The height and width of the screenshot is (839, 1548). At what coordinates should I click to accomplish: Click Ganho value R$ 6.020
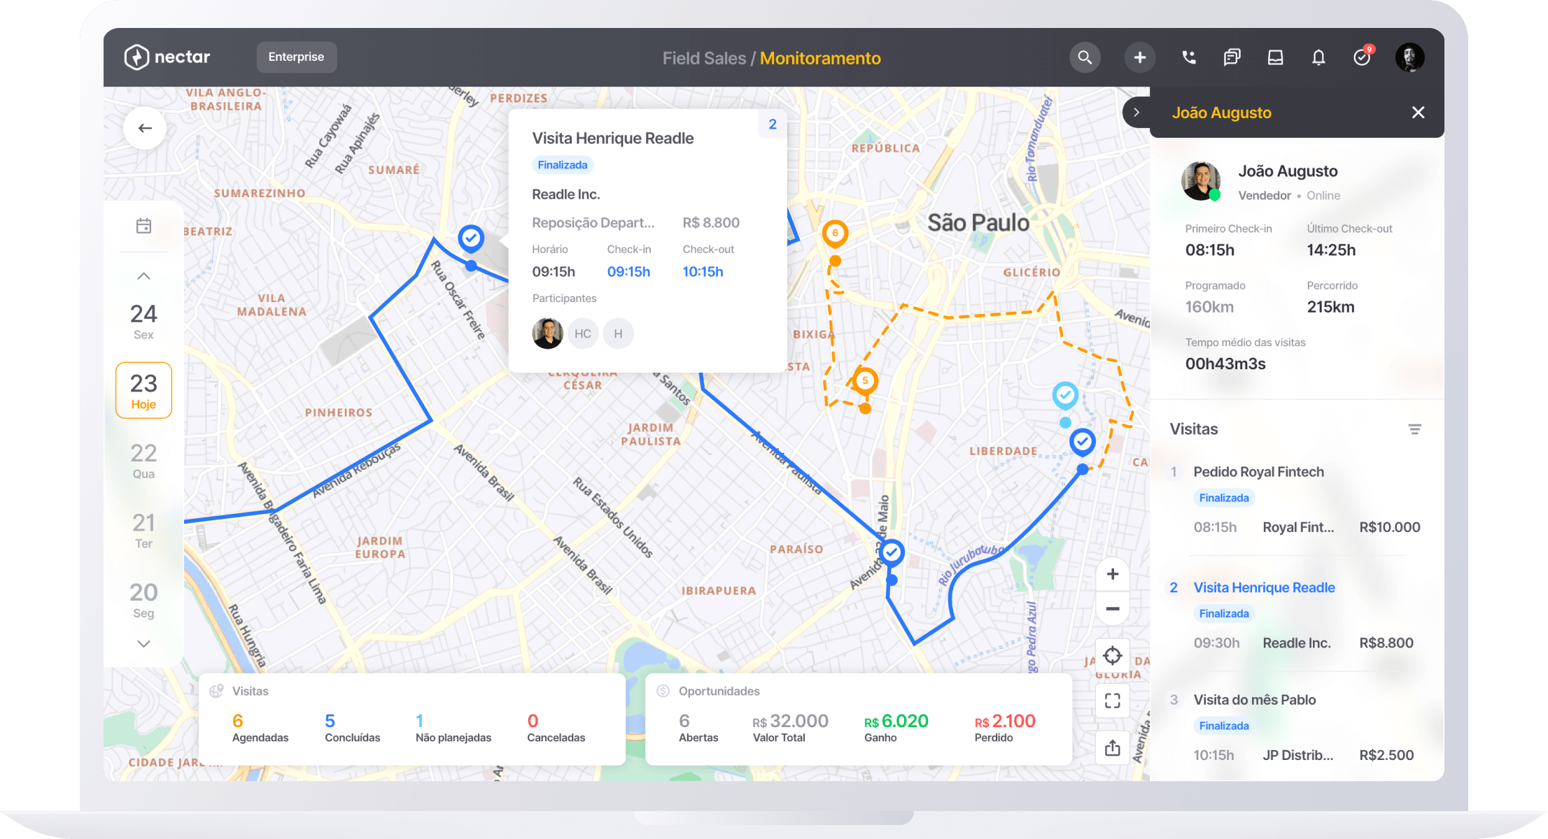(x=896, y=721)
